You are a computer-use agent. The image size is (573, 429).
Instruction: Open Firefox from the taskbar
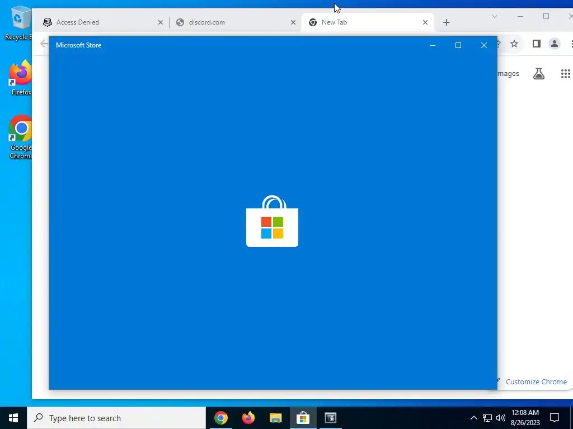pos(248,418)
